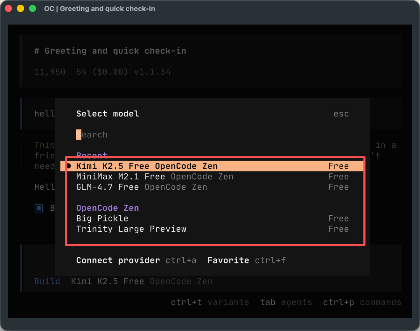Click the model Search input field
This screenshot has width=420, height=331.
tap(92, 134)
